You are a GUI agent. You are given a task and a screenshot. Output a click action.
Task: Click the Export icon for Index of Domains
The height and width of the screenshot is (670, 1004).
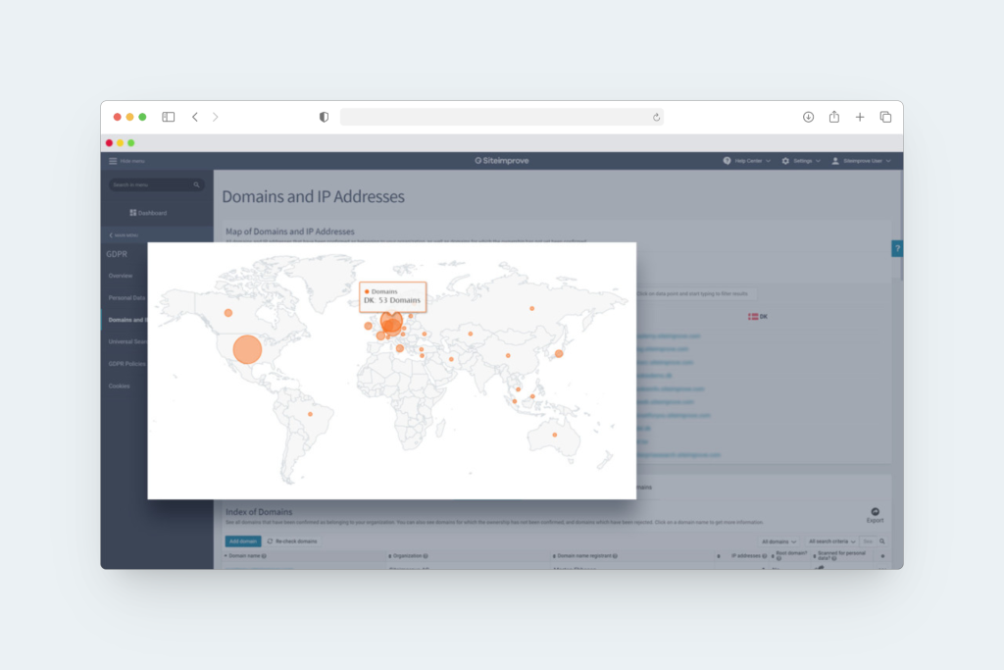875,511
